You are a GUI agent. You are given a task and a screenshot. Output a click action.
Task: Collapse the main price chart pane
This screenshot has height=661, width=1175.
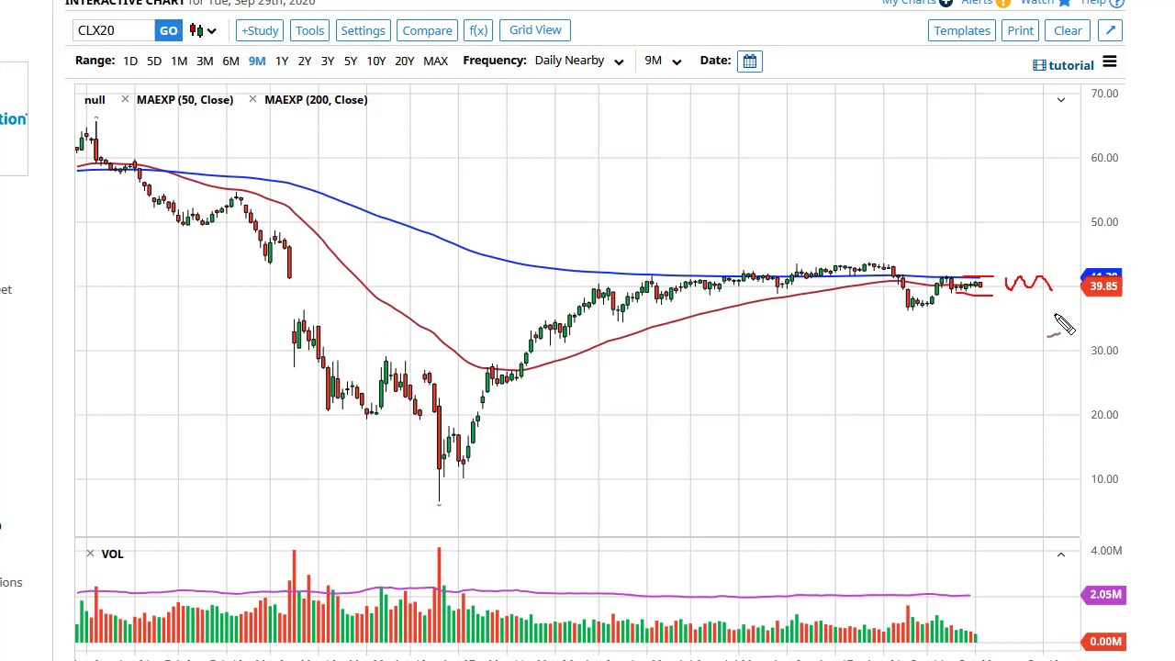point(1060,99)
